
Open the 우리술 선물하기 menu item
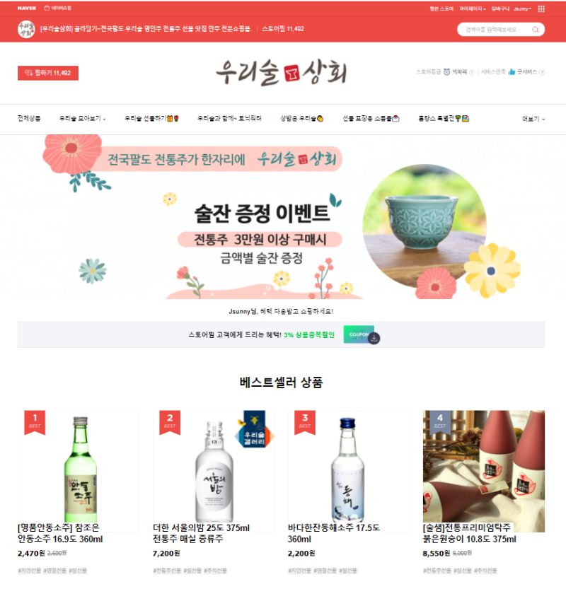pyautogui.click(x=151, y=118)
